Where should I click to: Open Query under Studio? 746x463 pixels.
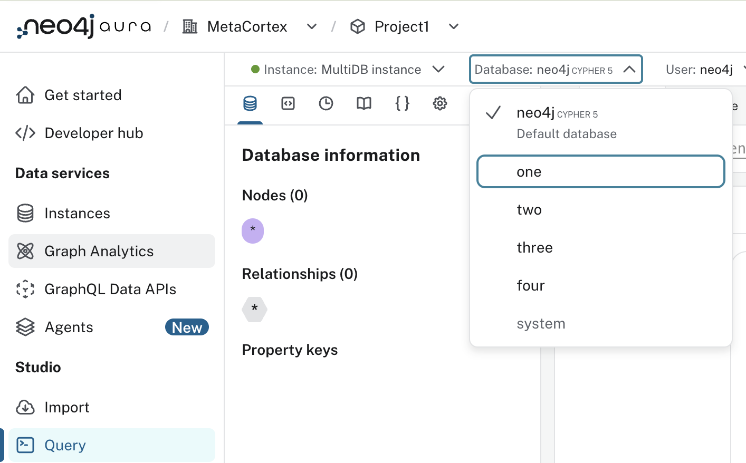click(112, 445)
